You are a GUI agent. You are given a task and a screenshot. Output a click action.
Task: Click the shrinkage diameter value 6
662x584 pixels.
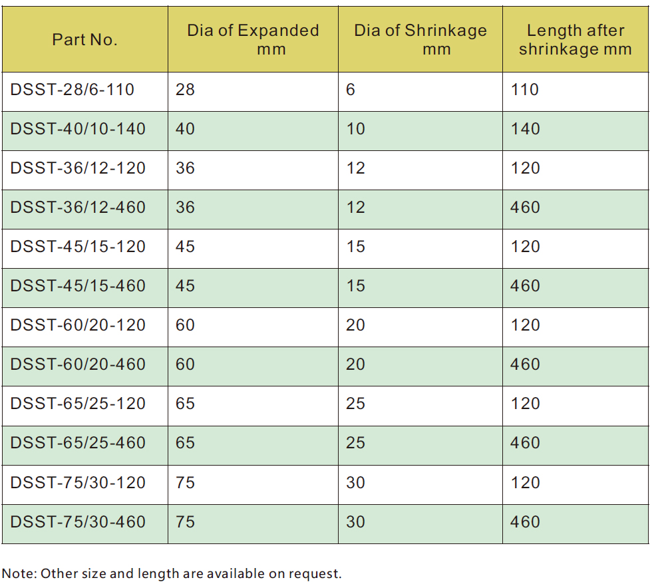(x=351, y=89)
